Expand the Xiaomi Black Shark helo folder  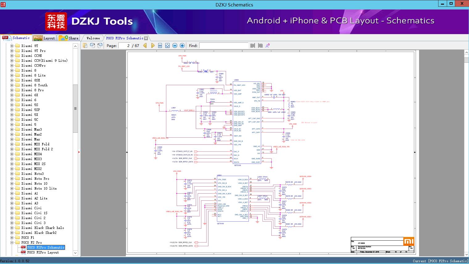[12, 228]
